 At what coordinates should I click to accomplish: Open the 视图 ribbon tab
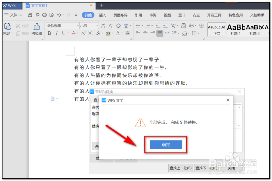167,15
